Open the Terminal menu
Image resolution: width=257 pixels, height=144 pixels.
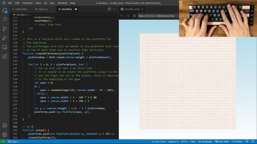62,3
